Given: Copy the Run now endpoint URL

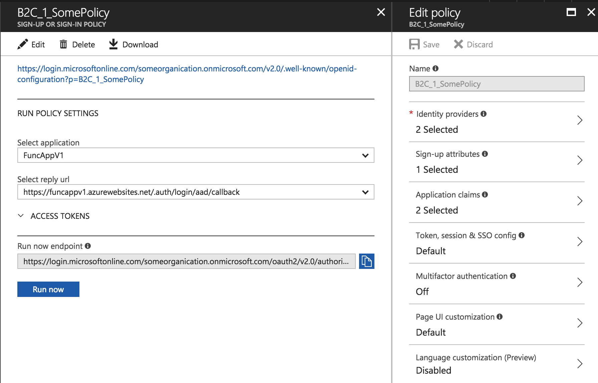Looking at the screenshot, I should [x=366, y=261].
